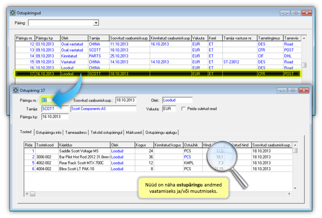
Task: Click the Valuuta field showing EUR
Action: pyautogui.click(x=169, y=109)
